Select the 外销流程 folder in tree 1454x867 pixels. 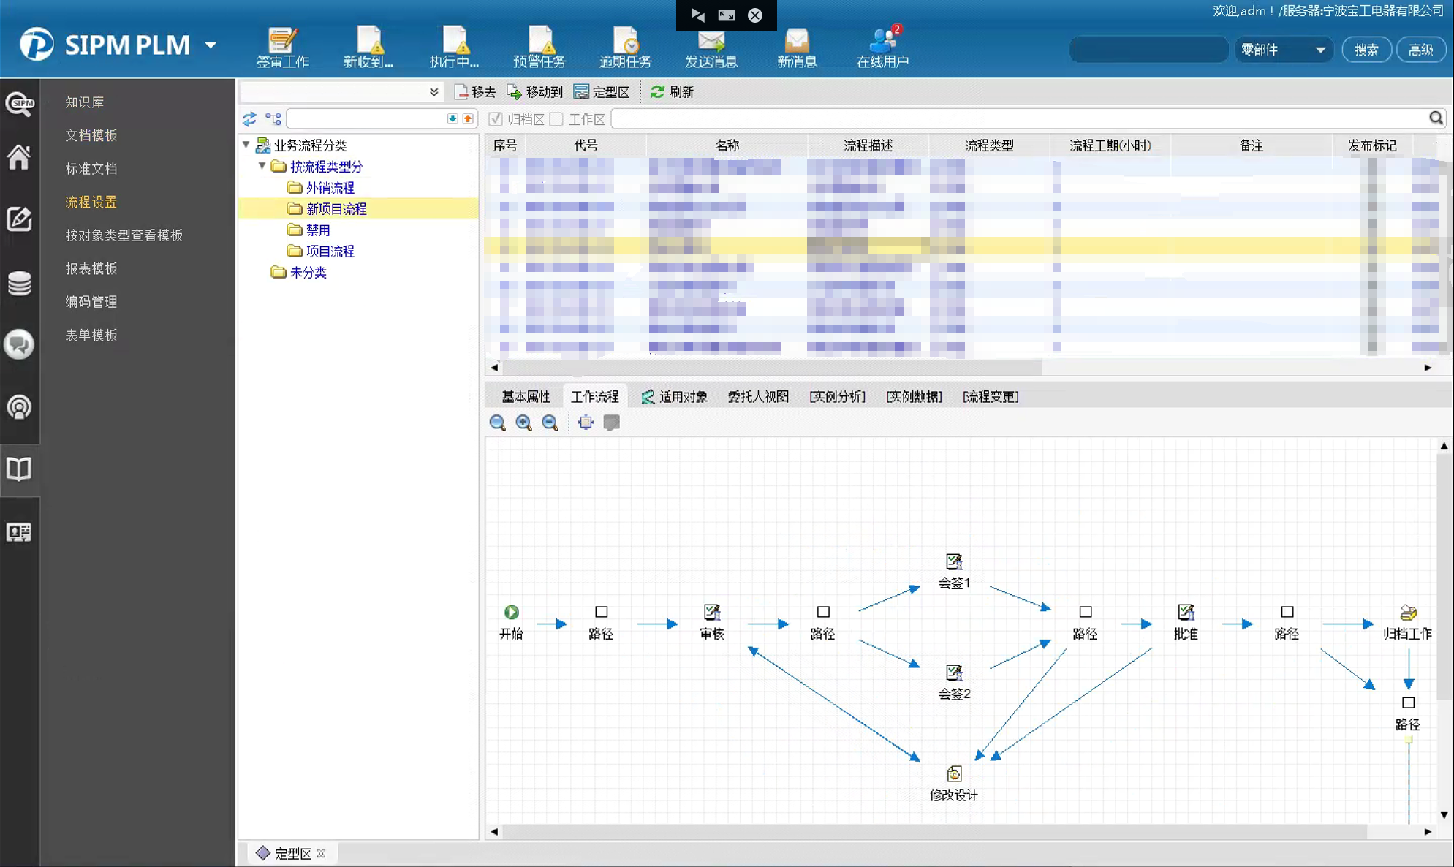click(x=330, y=188)
